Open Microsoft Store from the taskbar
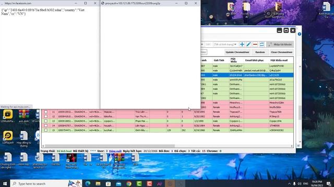 pos(108,183)
